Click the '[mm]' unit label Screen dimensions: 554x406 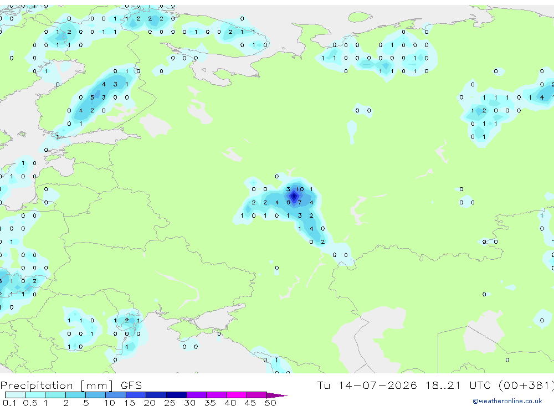point(96,386)
